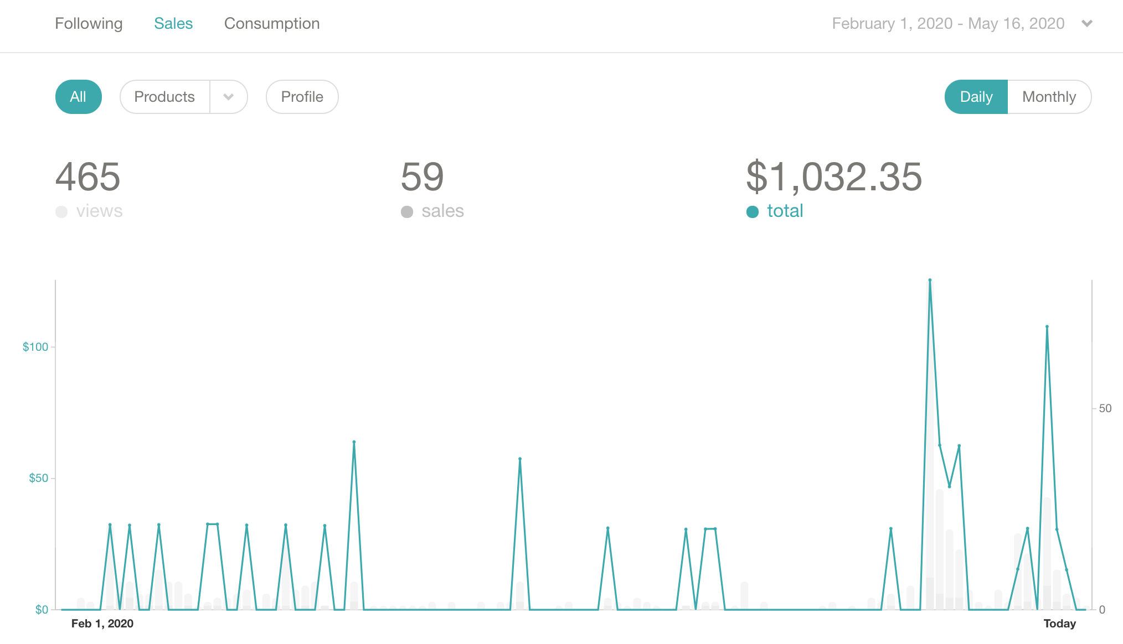This screenshot has width=1123, height=644.
Task: Click the second tallest peak near Today
Action: click(x=1047, y=326)
